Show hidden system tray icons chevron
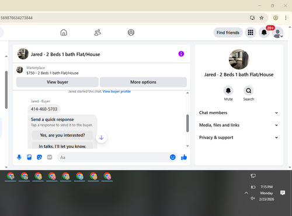 246,193
